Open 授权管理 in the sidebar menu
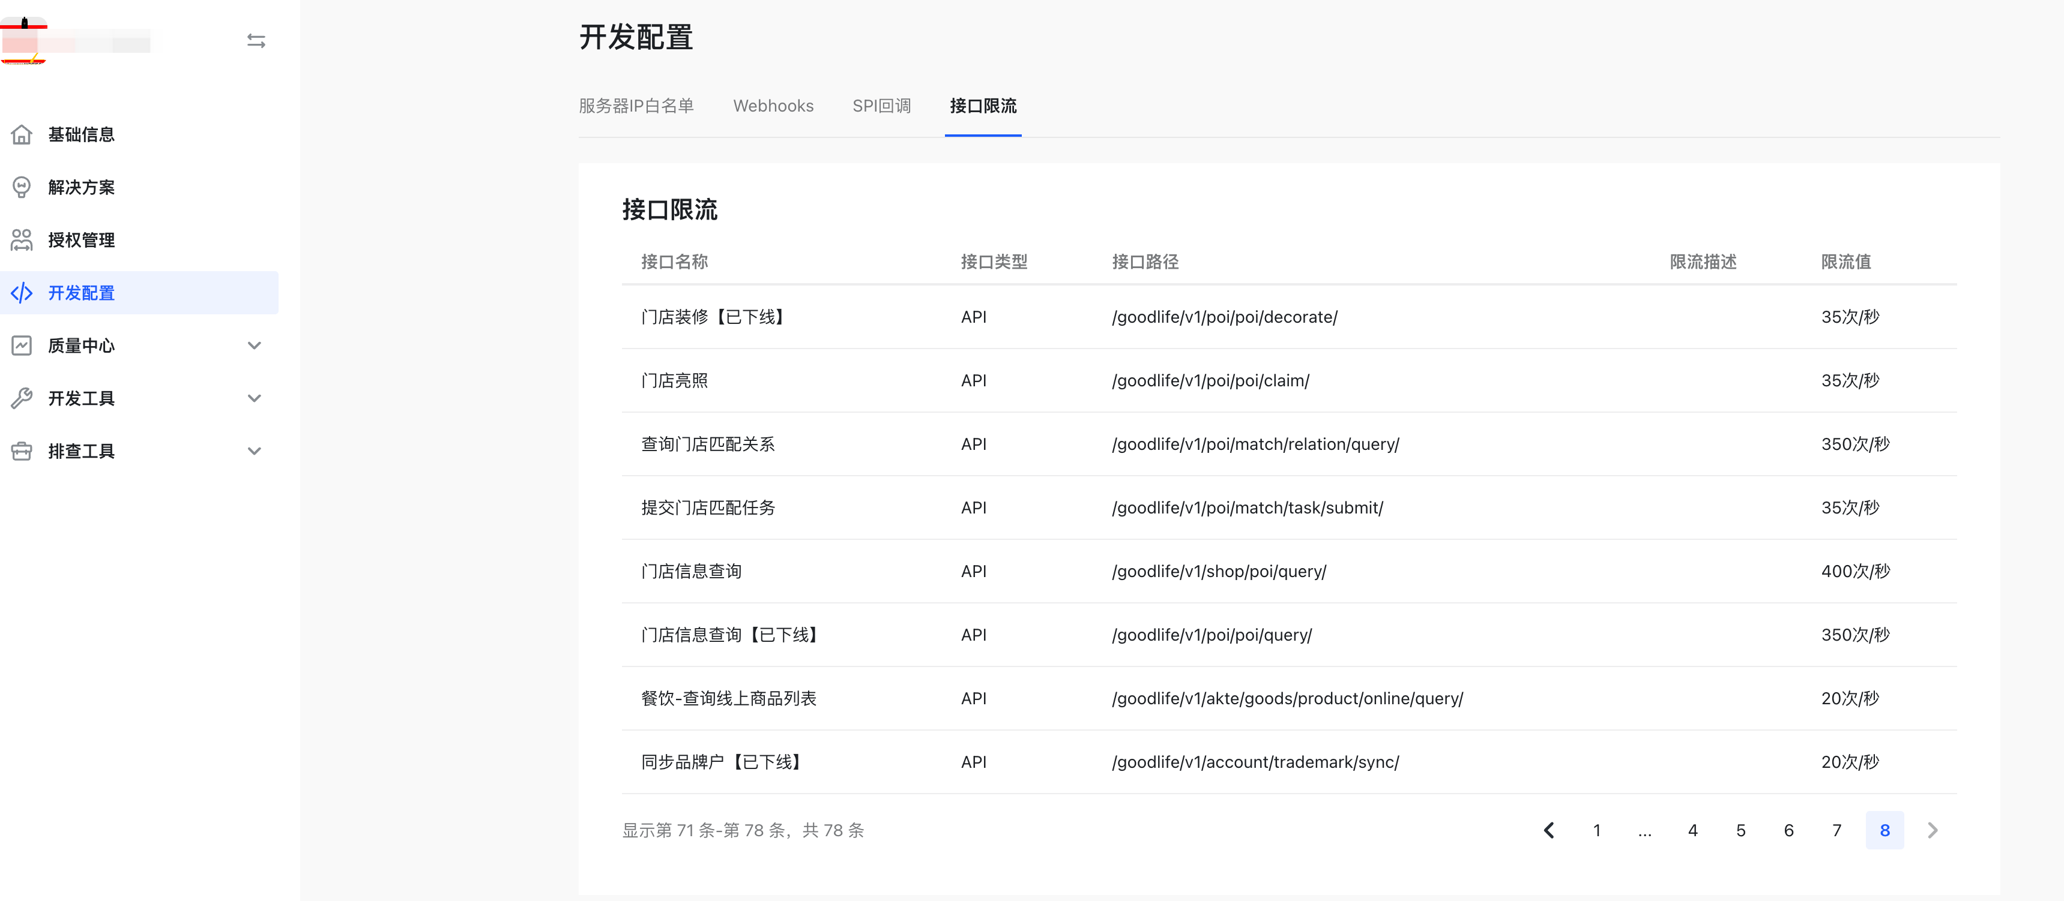 tap(81, 241)
